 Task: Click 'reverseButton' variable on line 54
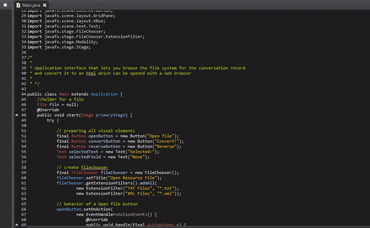tap(104, 146)
